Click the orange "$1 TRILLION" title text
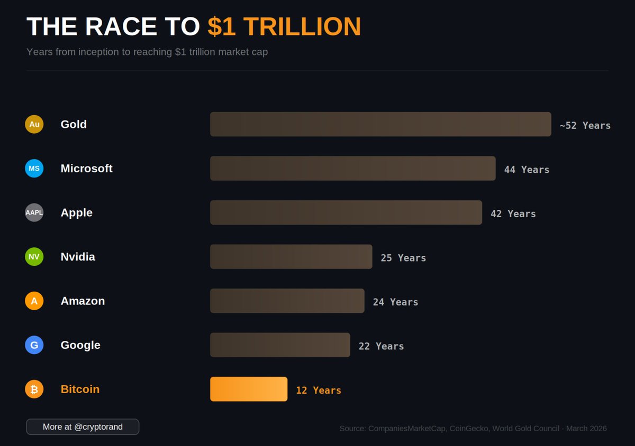Viewport: 635px width, 446px height. tap(284, 26)
